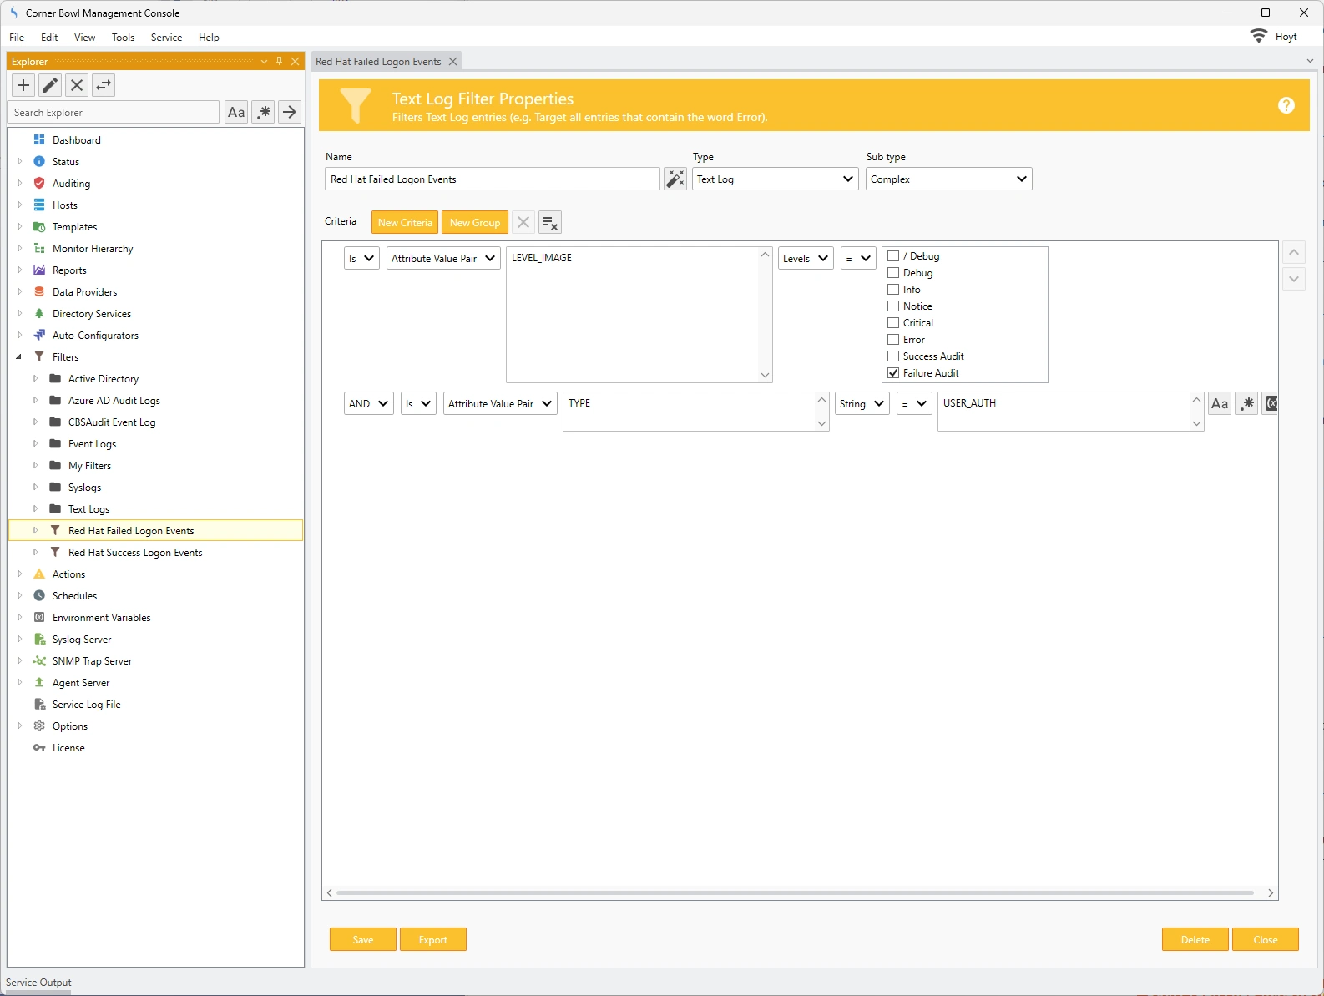Screen dimensions: 1324x996
Task: Enable the Critical level checkbox
Action: pyautogui.click(x=893, y=323)
